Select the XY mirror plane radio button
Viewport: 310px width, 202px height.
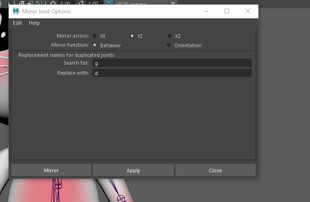tap(95, 36)
